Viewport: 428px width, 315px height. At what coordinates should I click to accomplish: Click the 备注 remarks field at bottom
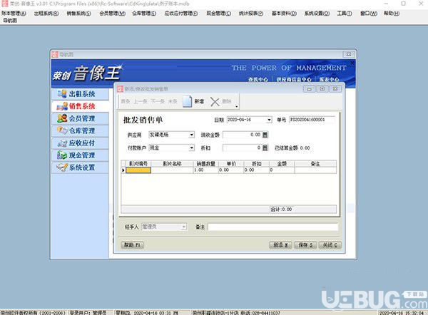tap(273, 227)
